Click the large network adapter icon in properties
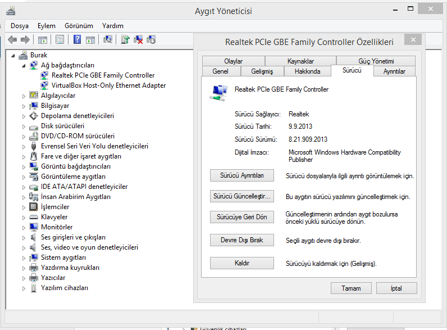 218,93
